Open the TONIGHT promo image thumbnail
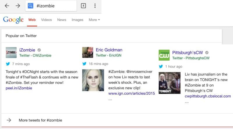The height and width of the screenshot is (129, 233). tap(170, 83)
